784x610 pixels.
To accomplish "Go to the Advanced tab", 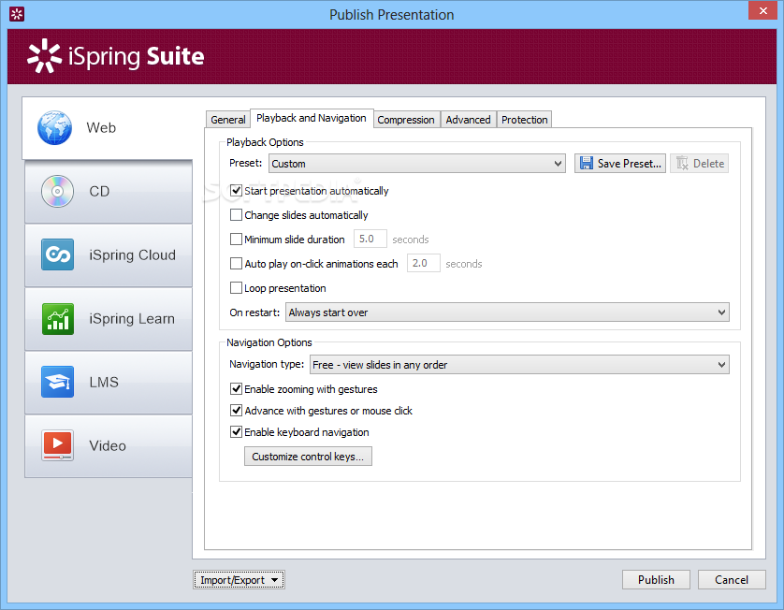I will 468,120.
